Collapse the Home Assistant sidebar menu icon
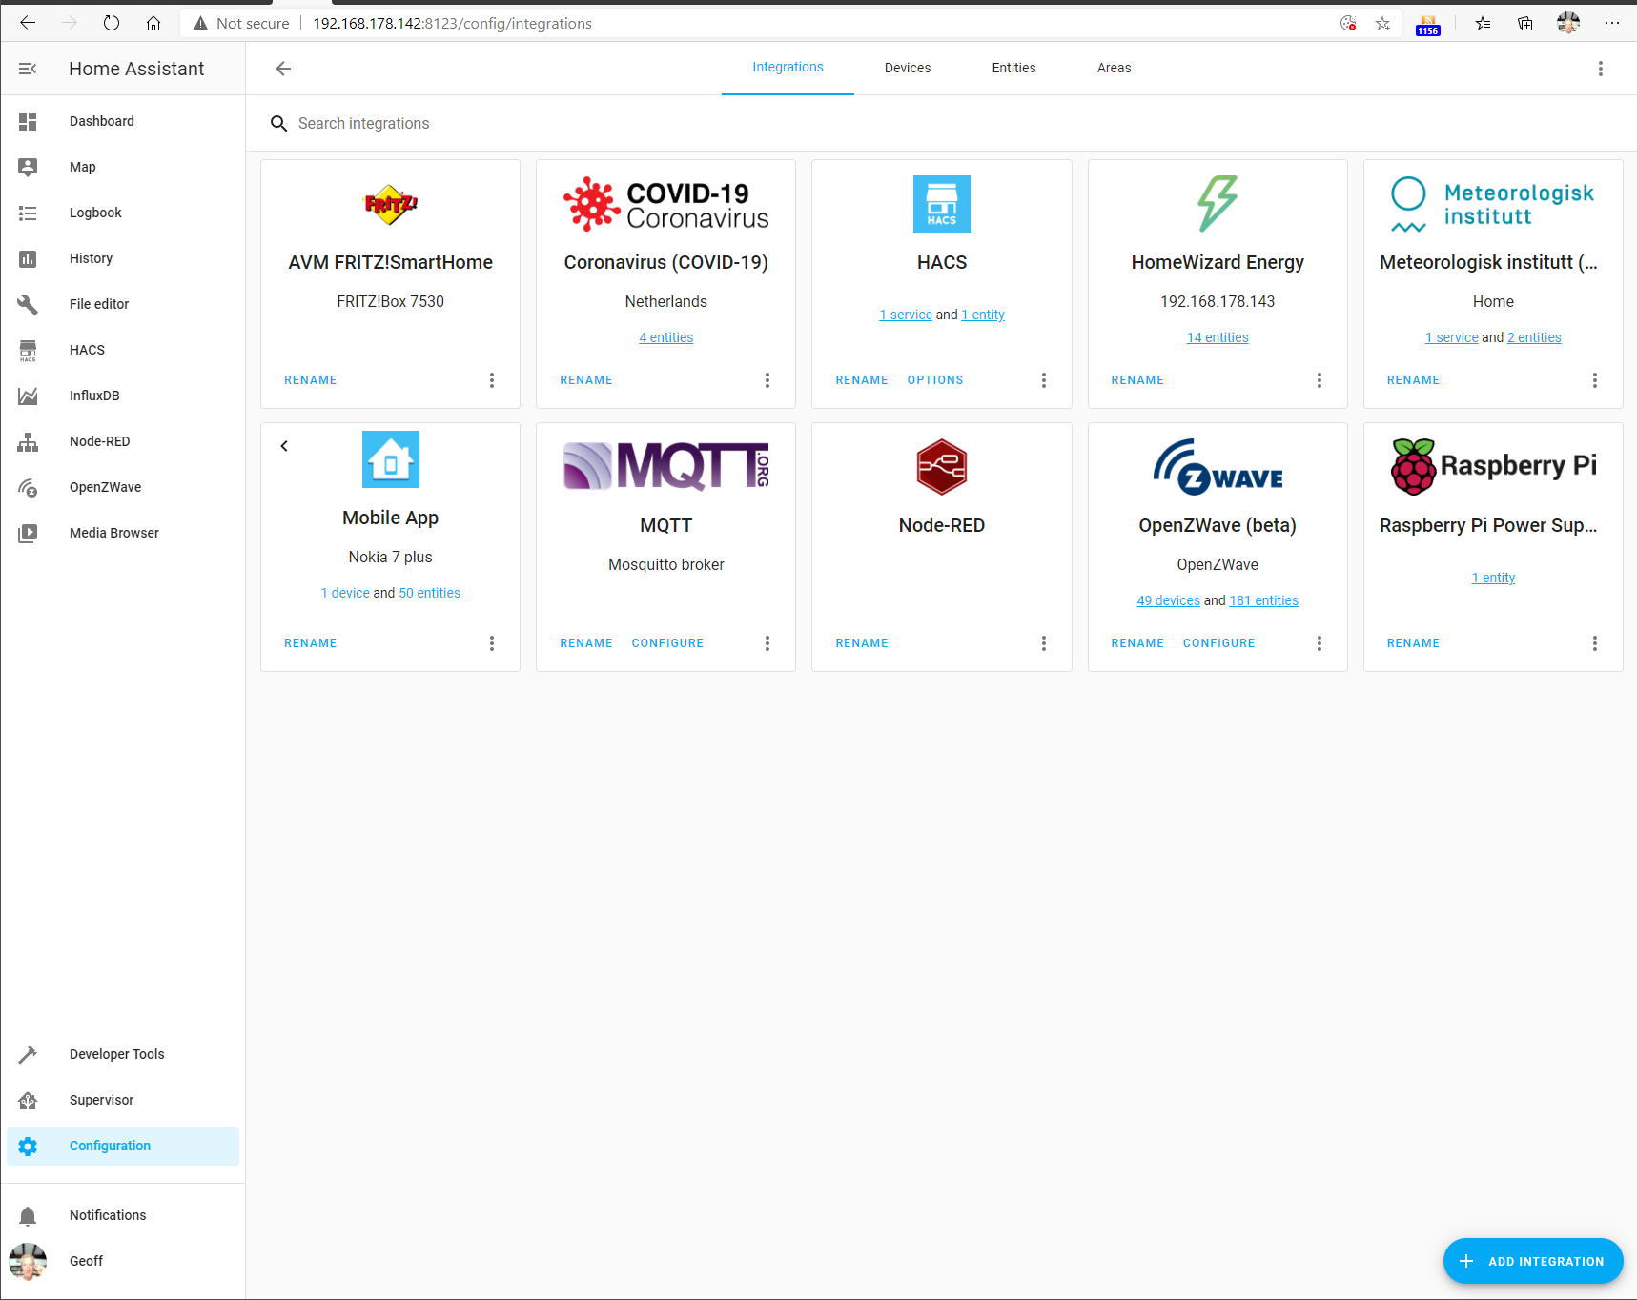The image size is (1637, 1300). pyautogui.click(x=28, y=69)
